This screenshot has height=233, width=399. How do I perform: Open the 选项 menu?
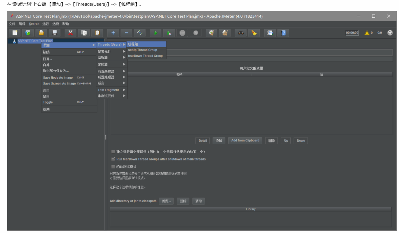coord(56,24)
